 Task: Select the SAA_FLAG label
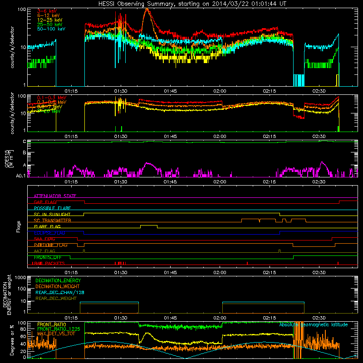[x=44, y=239]
